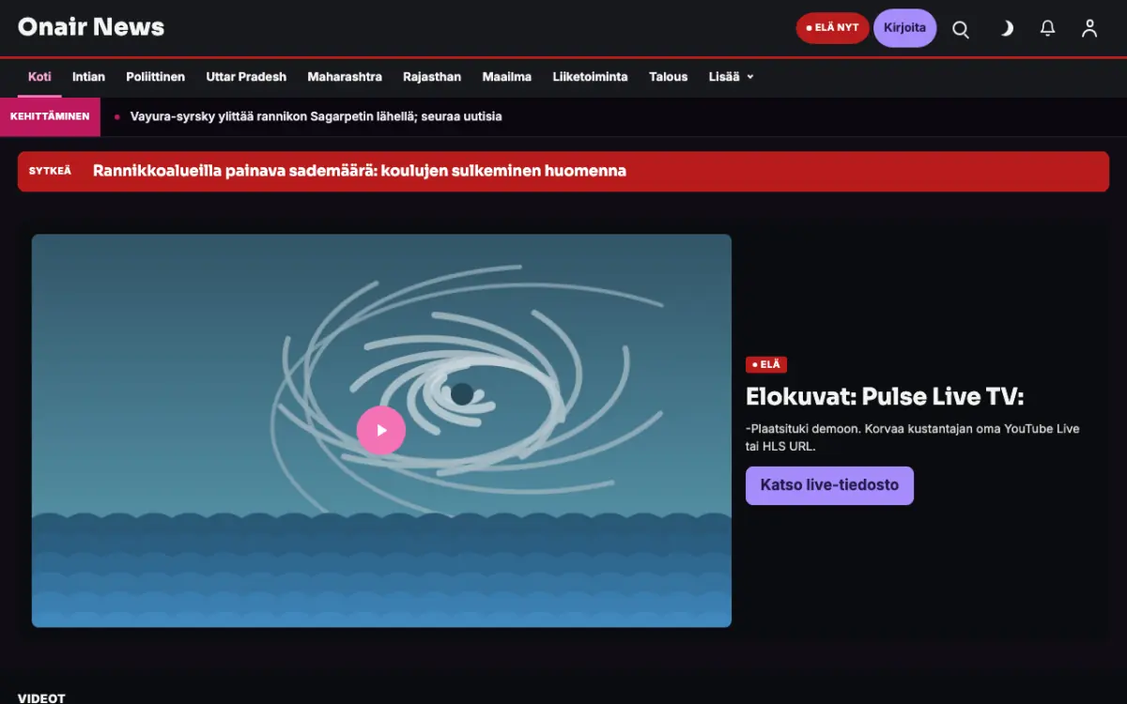The image size is (1127, 704).
Task: Select the Koti tab
Action: click(39, 77)
